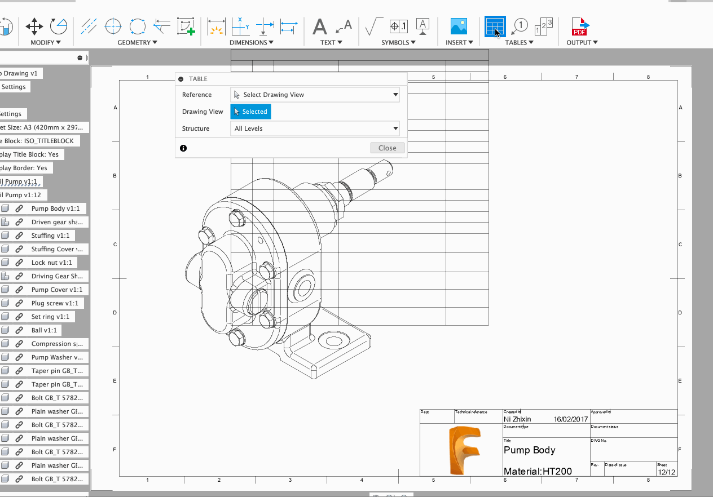
Task: Select the Text tool
Action: click(x=319, y=26)
